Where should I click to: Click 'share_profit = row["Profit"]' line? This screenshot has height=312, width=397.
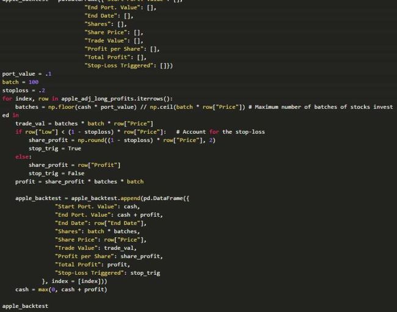(x=75, y=165)
